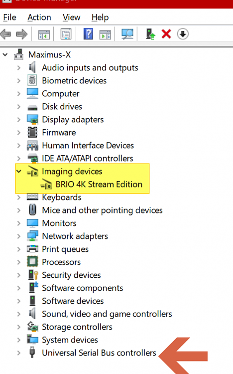The height and width of the screenshot is (374, 233).
Task: Open the View menu
Action: tap(72, 17)
